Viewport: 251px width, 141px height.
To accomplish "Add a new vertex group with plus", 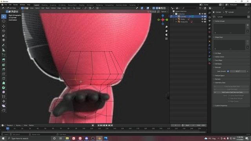I will click(x=247, y=25).
